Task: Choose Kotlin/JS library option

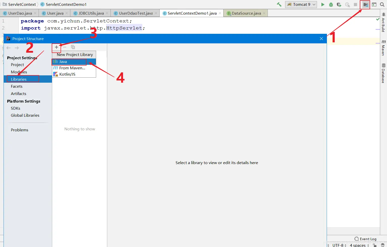Action: pos(74,74)
